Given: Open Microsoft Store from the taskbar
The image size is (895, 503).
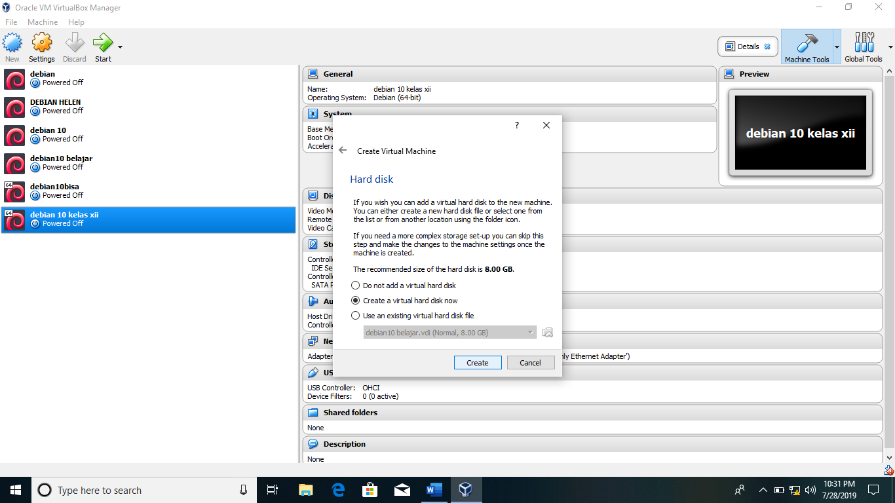Looking at the screenshot, I should [370, 490].
